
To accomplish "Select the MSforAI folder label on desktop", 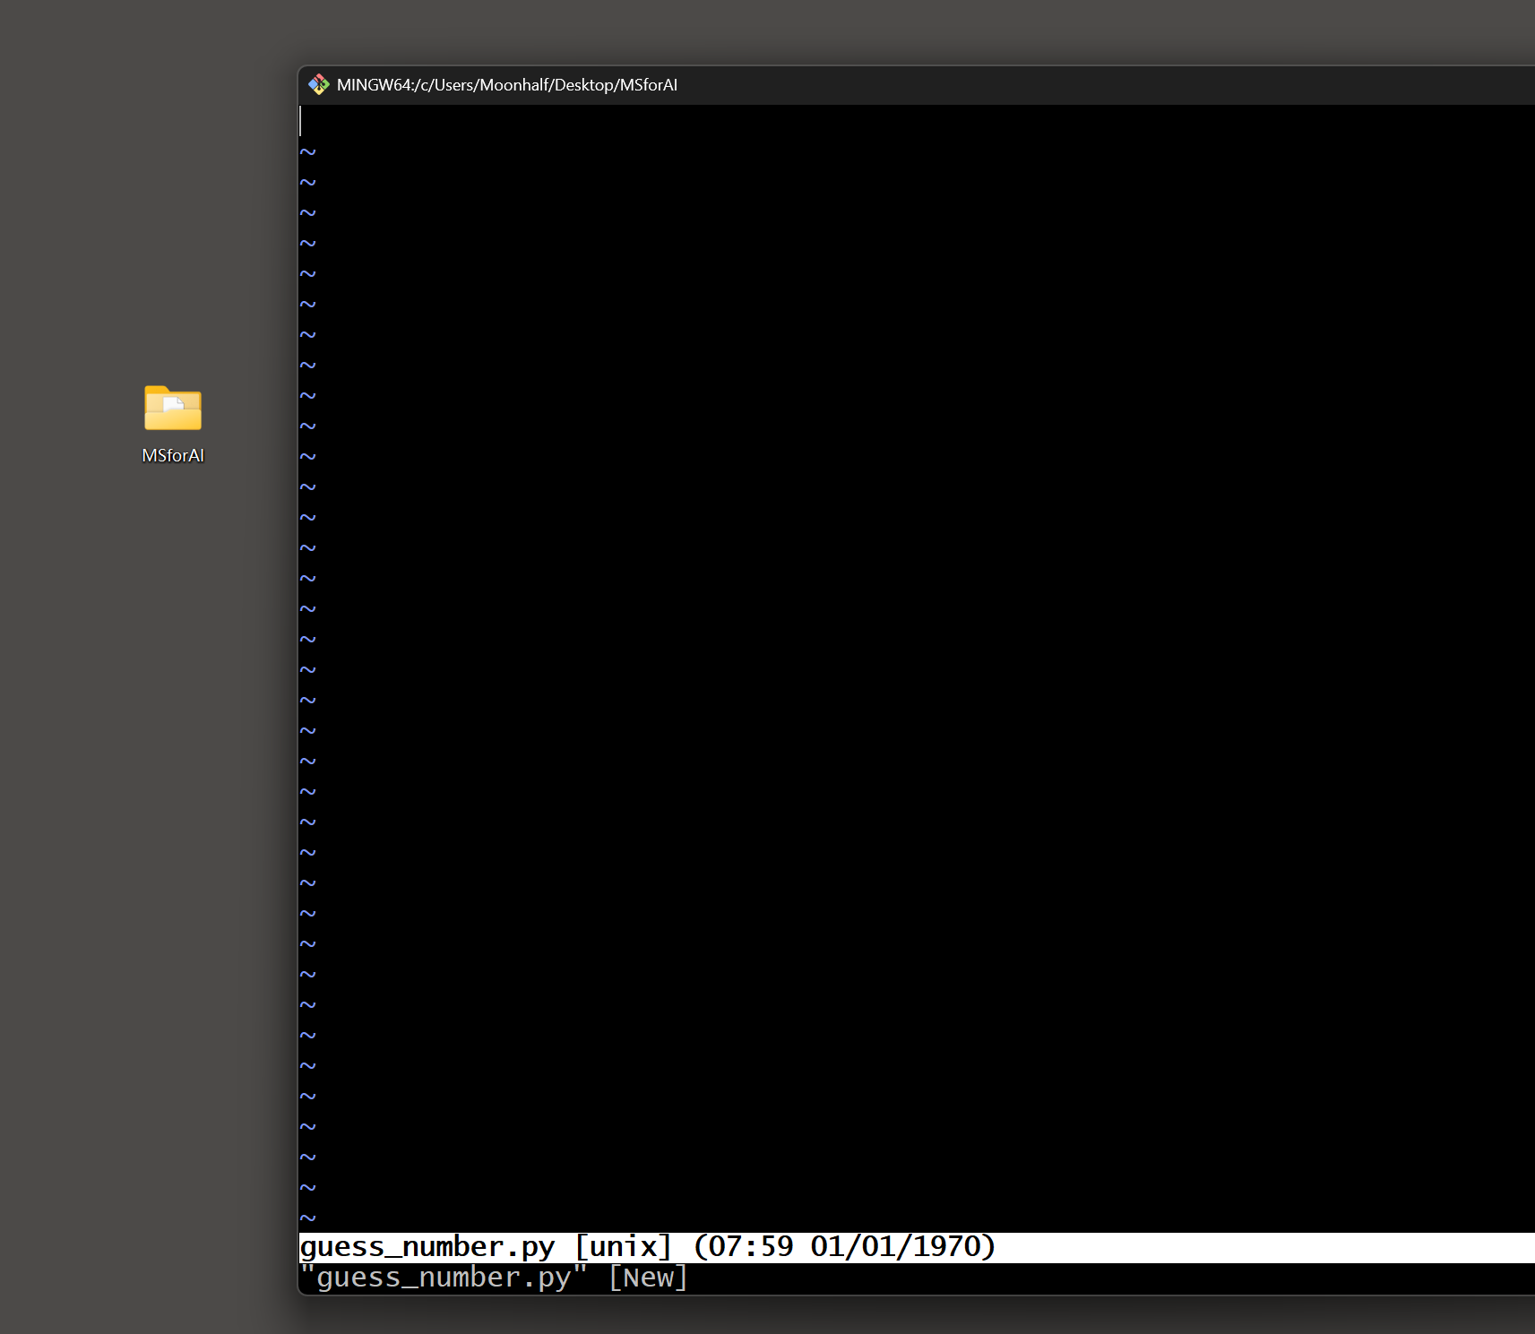I will click(x=173, y=455).
